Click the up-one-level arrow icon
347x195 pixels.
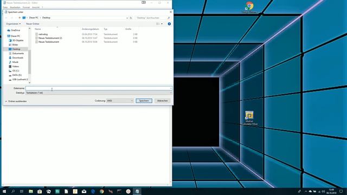[20, 18]
